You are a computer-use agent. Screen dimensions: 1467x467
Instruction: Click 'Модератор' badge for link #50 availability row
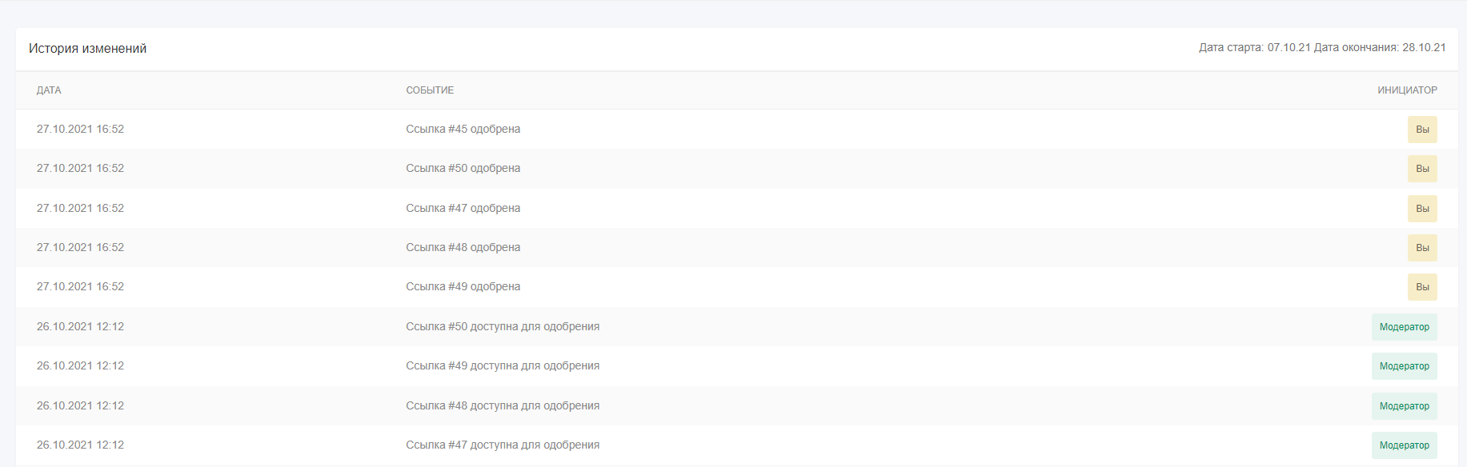tap(1404, 327)
